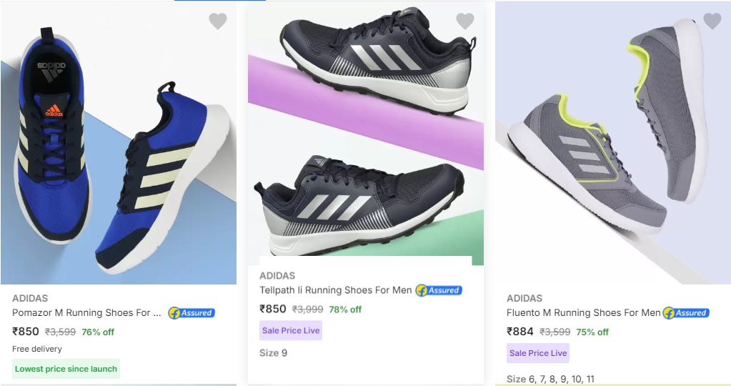Click the ₹884 price of Fluento M
731x386 pixels.
coord(520,332)
